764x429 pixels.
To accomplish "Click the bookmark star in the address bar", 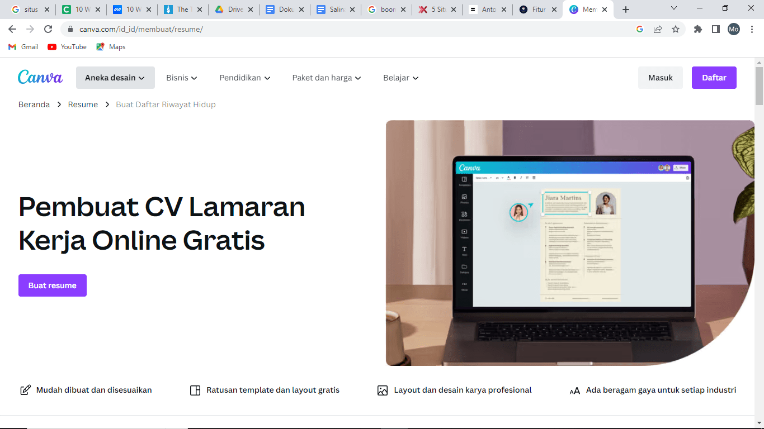I will click(676, 28).
